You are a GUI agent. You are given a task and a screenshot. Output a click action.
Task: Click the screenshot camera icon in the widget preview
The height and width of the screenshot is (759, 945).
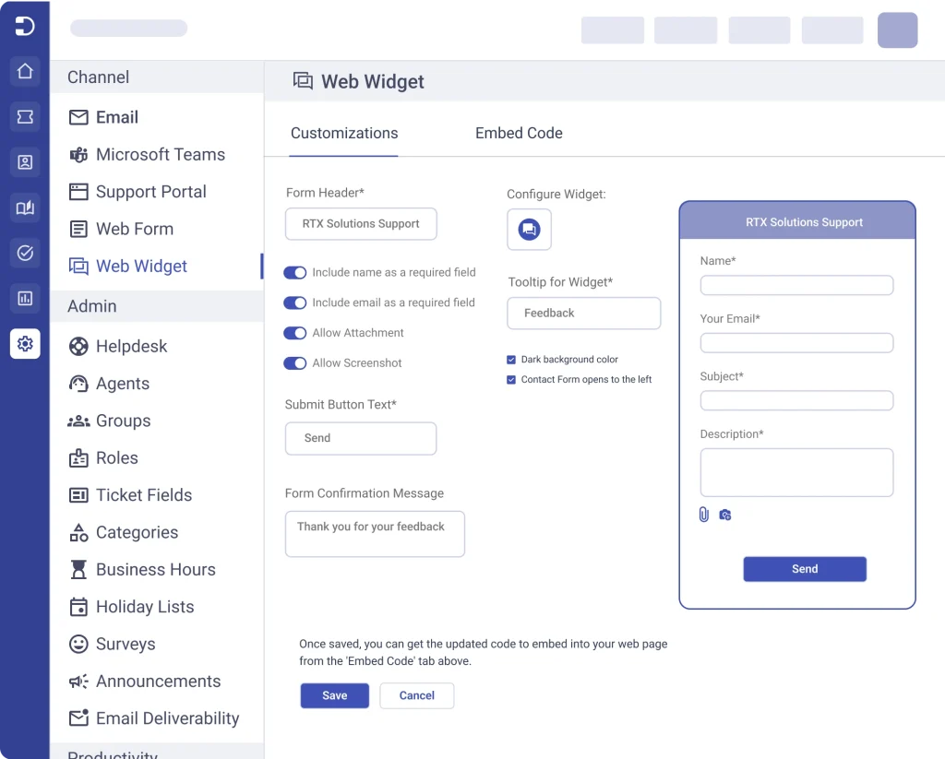coord(725,515)
